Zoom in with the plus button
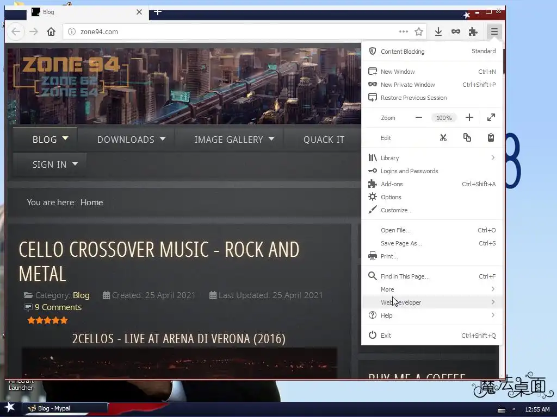557x417 pixels. point(469,117)
